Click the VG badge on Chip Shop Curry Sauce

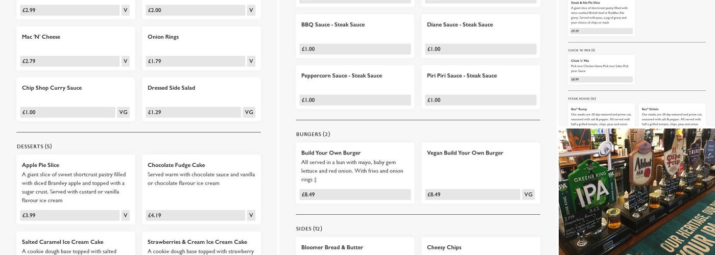click(123, 112)
